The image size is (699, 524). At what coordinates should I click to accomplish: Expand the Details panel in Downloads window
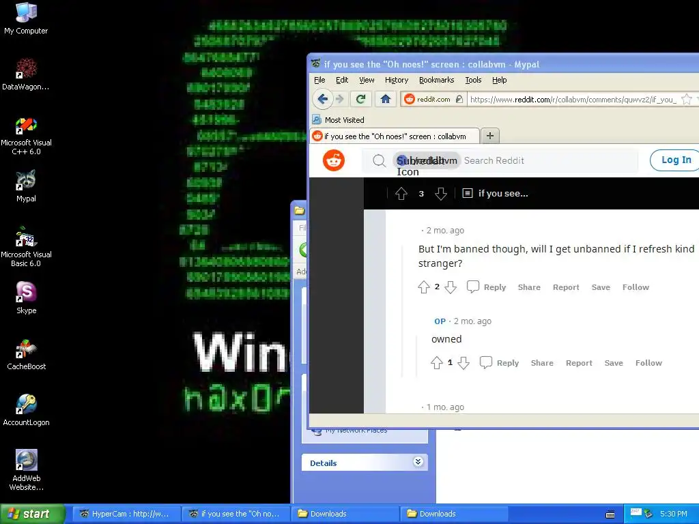pos(418,462)
